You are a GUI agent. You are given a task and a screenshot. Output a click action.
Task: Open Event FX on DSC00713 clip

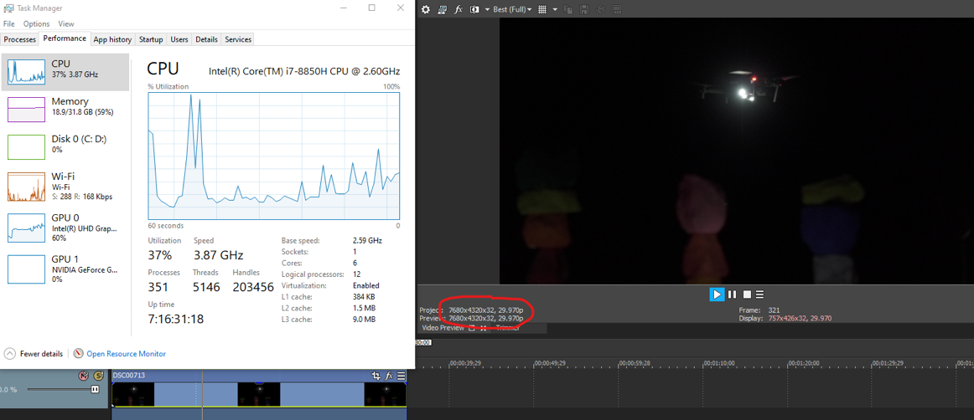click(389, 376)
